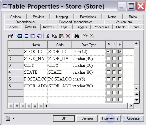
Task: Click the Insert a Row toolbar icon
Action: pos(19,36)
